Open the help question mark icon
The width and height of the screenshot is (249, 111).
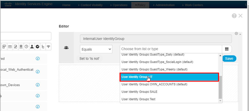234,16
